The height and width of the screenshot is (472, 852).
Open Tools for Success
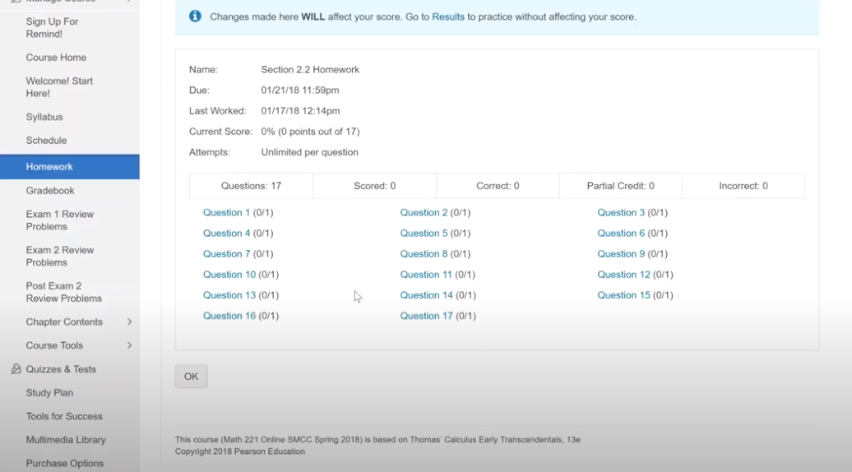click(x=64, y=417)
